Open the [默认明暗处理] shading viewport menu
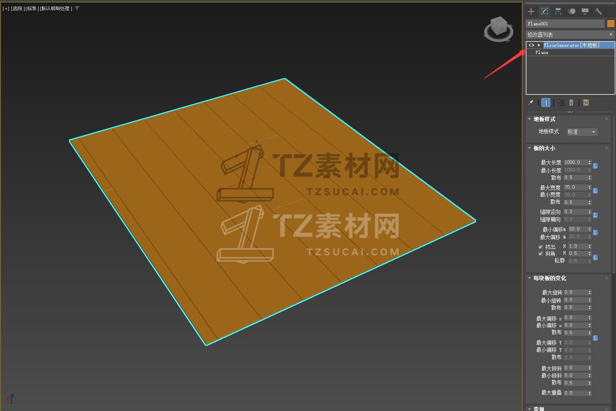Image resolution: width=616 pixels, height=411 pixels. [x=56, y=8]
